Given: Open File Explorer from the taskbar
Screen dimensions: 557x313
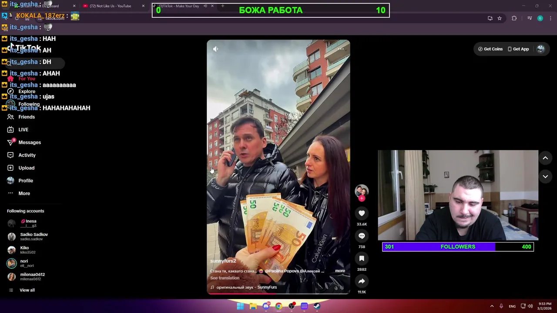Looking at the screenshot, I should (253, 306).
